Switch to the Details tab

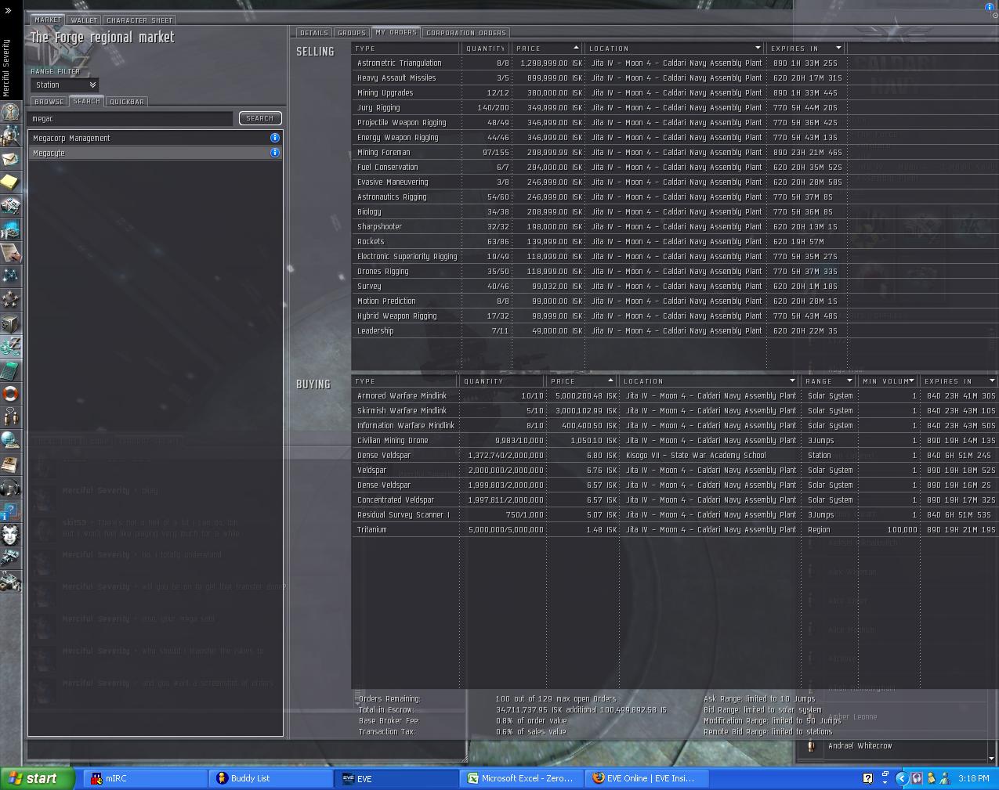pyautogui.click(x=313, y=33)
